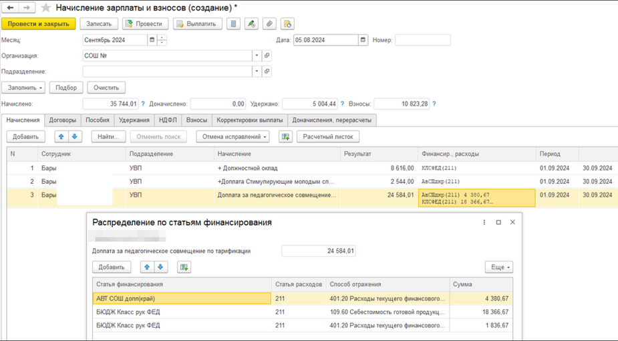The height and width of the screenshot is (341, 618).
Task: Expand the Еще menu in popup
Action: click(x=498, y=267)
